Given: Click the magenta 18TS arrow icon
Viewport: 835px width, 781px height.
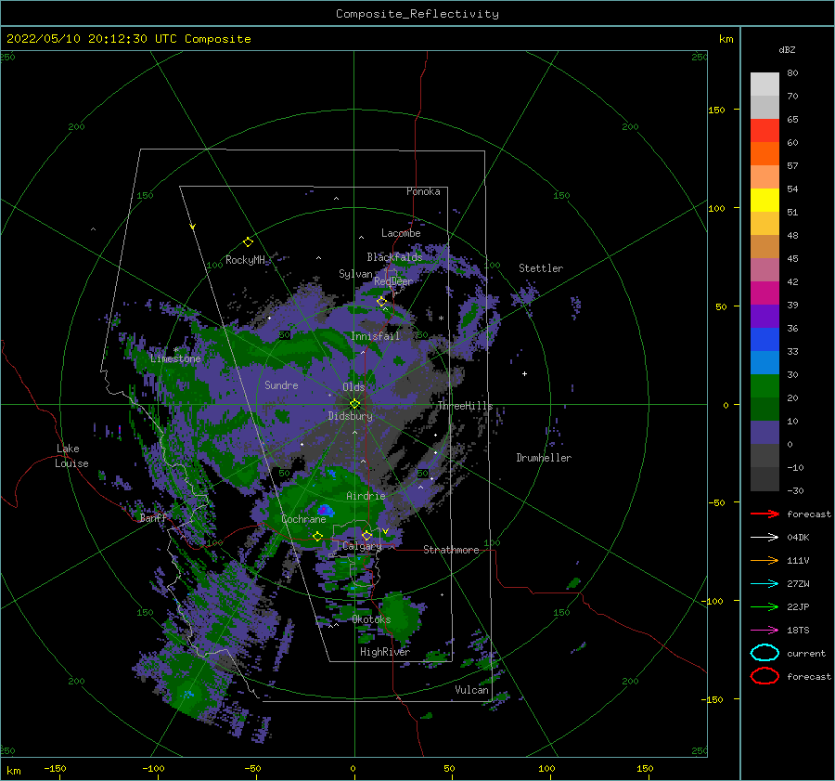Looking at the screenshot, I should (x=764, y=630).
